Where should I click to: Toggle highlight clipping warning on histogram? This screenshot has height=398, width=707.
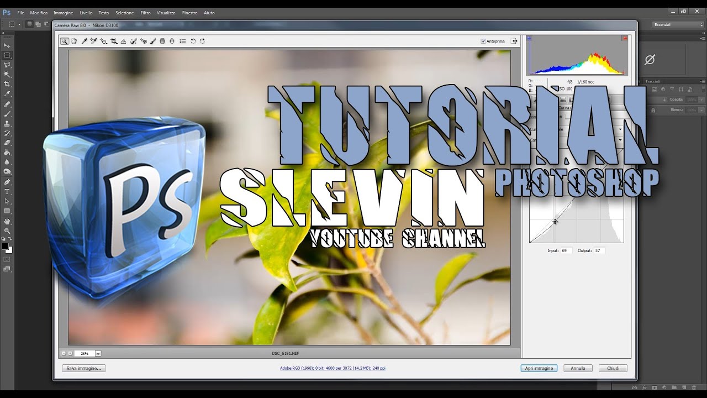[625, 38]
